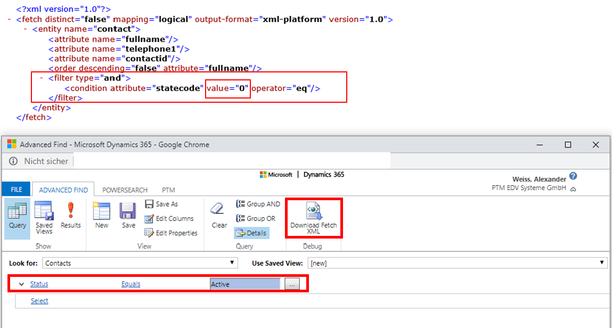The width and height of the screenshot is (612, 328).
Task: Click the telephone1 attribute line in XML
Action: click(x=119, y=49)
